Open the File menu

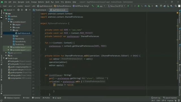pyautogui.click(x=6, y=2)
